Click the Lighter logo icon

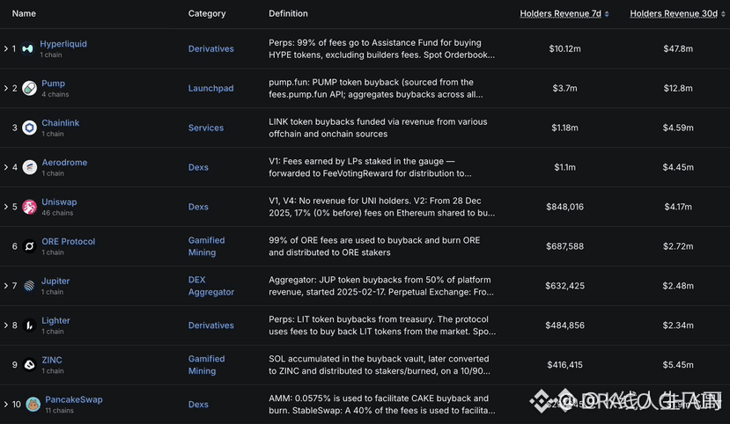[29, 325]
